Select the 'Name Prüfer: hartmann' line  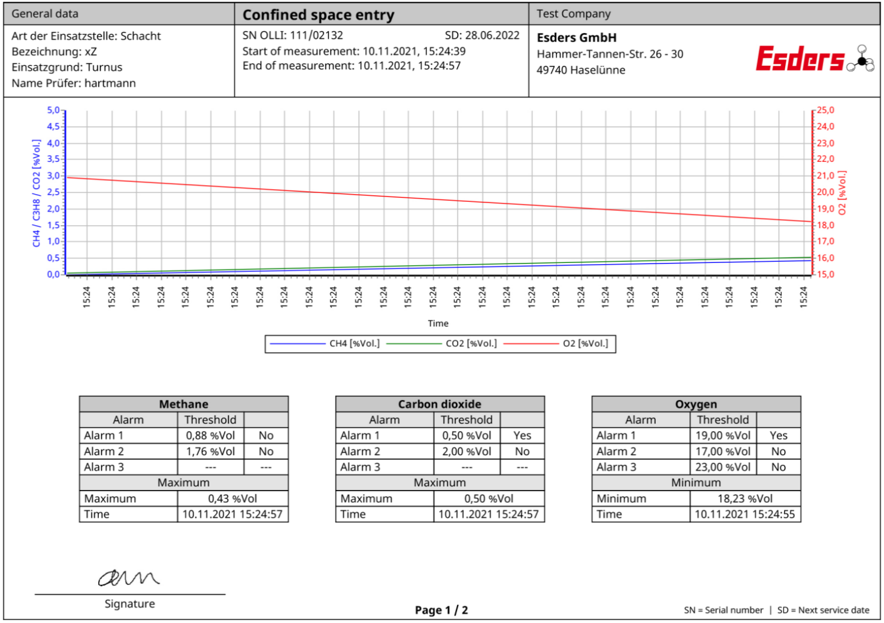coord(74,83)
